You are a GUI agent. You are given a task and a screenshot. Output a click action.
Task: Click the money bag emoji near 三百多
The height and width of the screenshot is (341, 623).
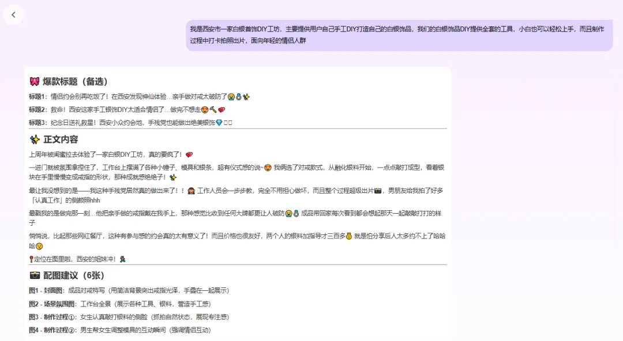(348, 236)
